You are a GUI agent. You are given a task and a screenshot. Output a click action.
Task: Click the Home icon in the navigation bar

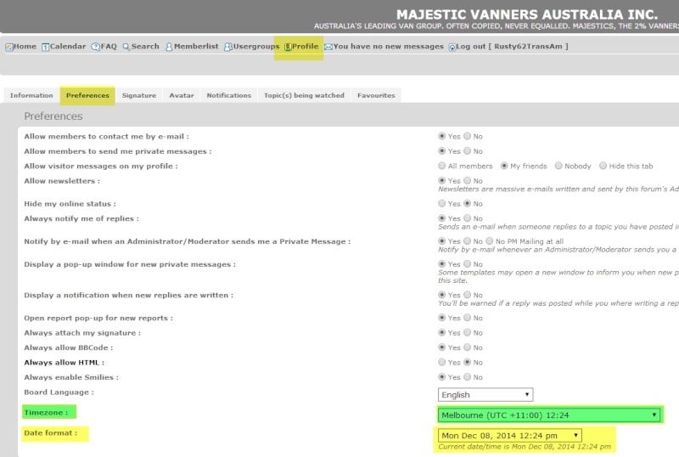pyautogui.click(x=9, y=47)
